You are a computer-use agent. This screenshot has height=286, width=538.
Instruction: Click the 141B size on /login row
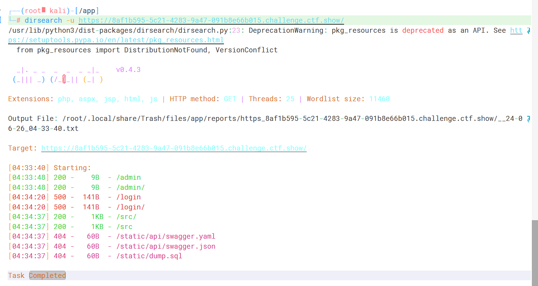(x=91, y=197)
